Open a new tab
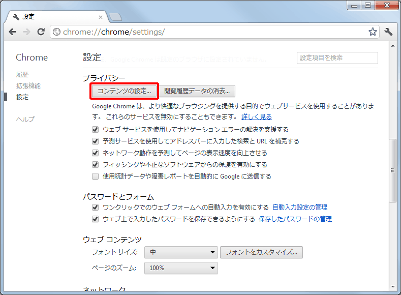401x295 pixels. tap(115, 17)
